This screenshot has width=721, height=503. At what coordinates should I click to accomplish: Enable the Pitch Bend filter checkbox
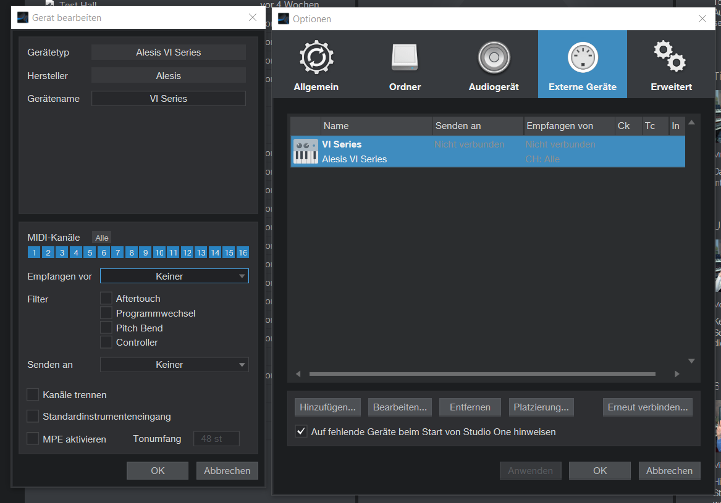click(106, 328)
